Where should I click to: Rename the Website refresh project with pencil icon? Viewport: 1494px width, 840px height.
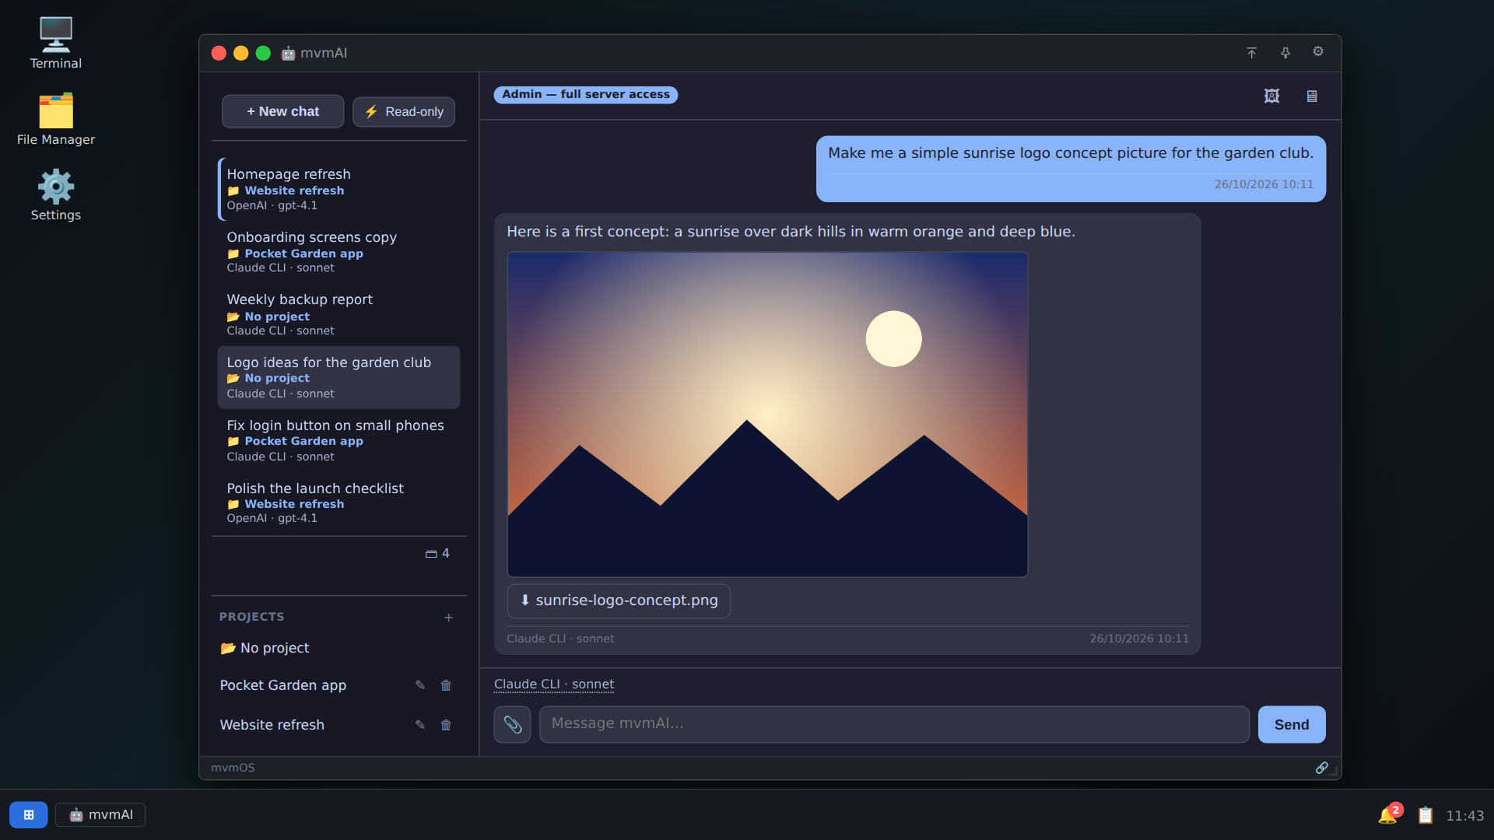point(420,725)
